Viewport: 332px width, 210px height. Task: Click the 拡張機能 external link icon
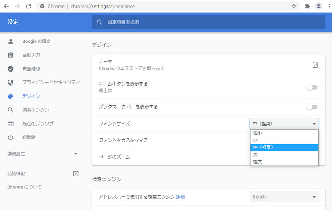pos(76,173)
